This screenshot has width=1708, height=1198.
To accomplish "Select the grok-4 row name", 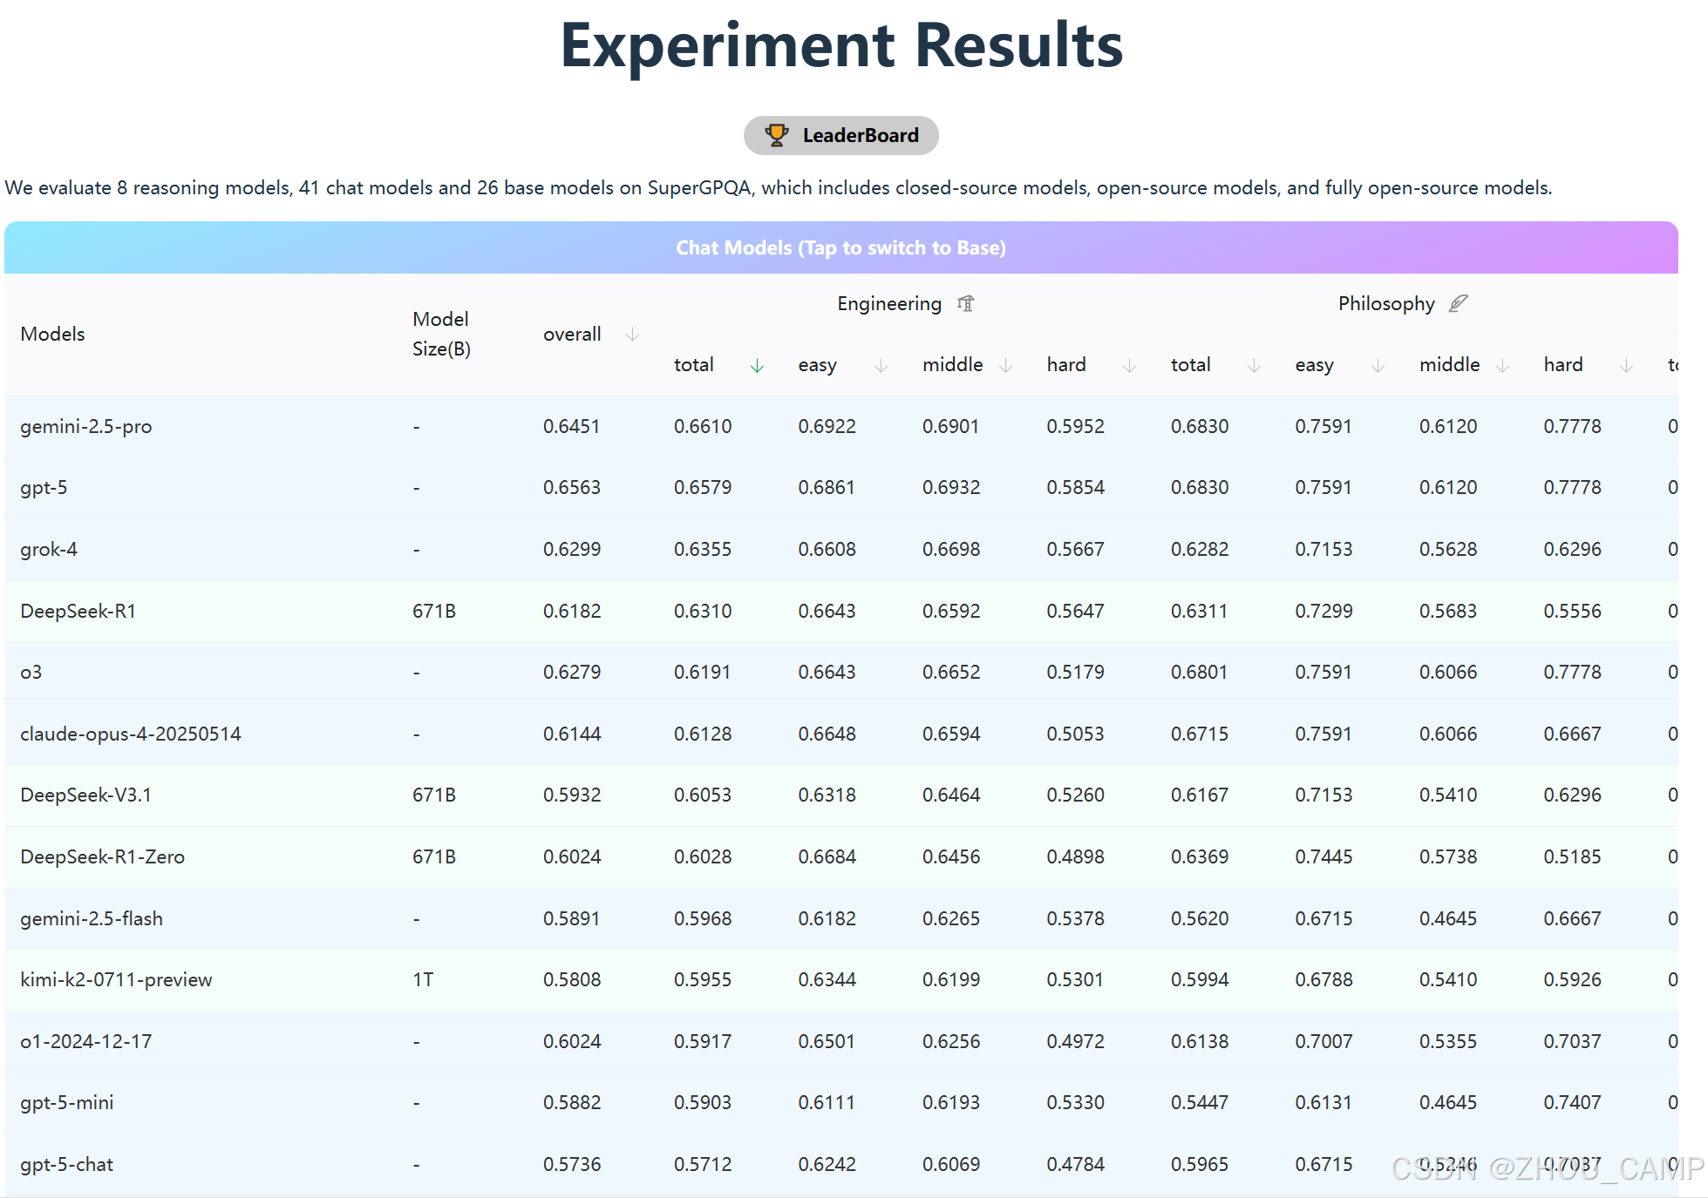I will pos(49,549).
